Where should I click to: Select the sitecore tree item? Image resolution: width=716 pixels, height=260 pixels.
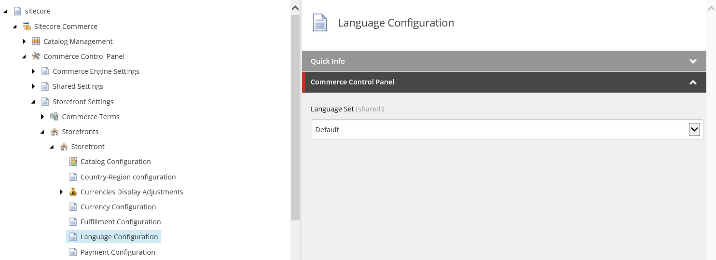click(38, 11)
